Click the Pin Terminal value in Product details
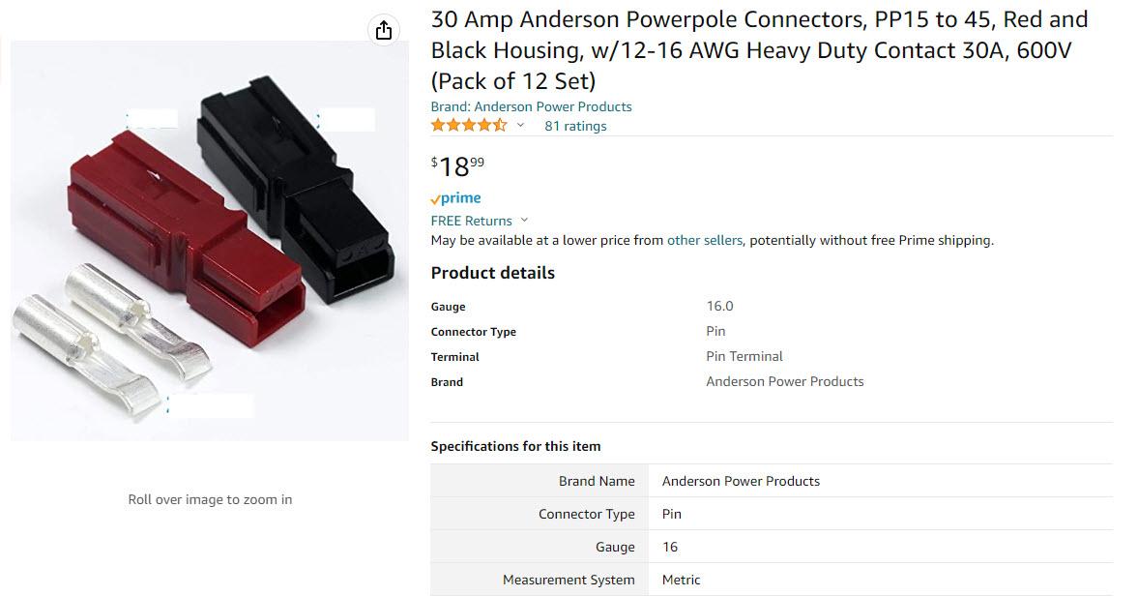Screen dimensions: 1138x596 [x=744, y=356]
